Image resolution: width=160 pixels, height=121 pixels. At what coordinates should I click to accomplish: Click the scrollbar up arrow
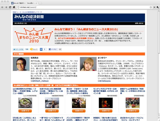pyautogui.click(x=159, y=115)
